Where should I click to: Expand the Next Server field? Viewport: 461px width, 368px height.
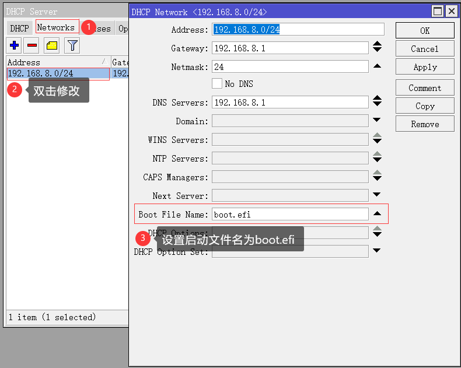377,195
